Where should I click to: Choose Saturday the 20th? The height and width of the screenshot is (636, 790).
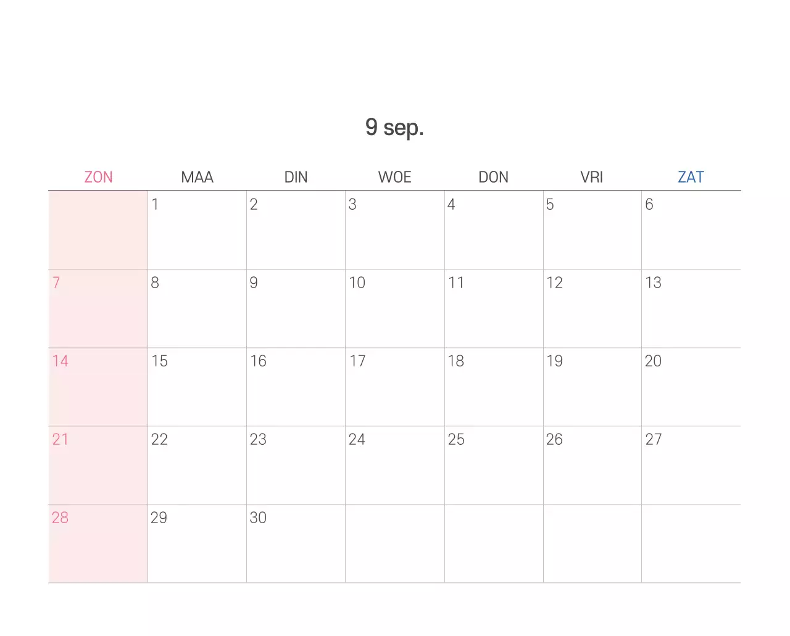691,387
